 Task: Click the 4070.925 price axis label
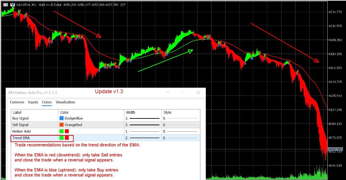(335, 138)
